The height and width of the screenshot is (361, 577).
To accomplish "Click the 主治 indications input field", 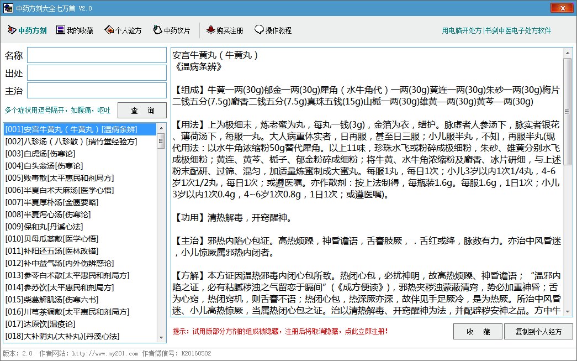I will (97, 91).
